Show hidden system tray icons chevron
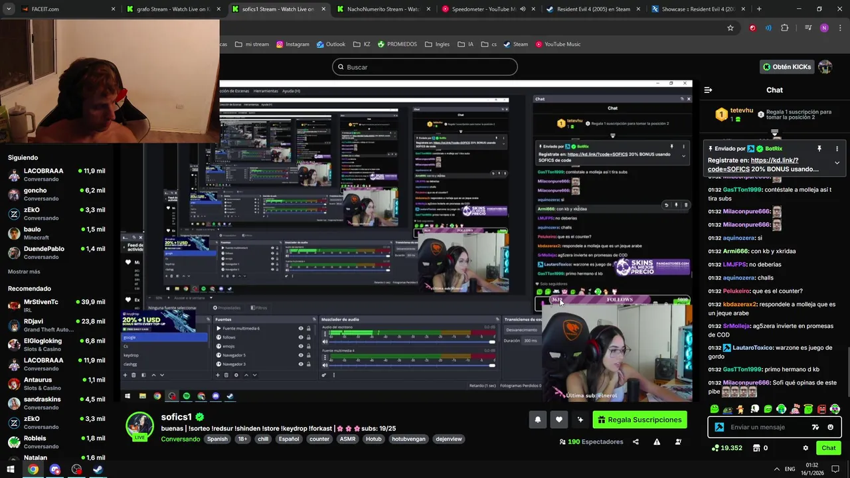Viewport: 850px width, 478px height. [x=777, y=469]
